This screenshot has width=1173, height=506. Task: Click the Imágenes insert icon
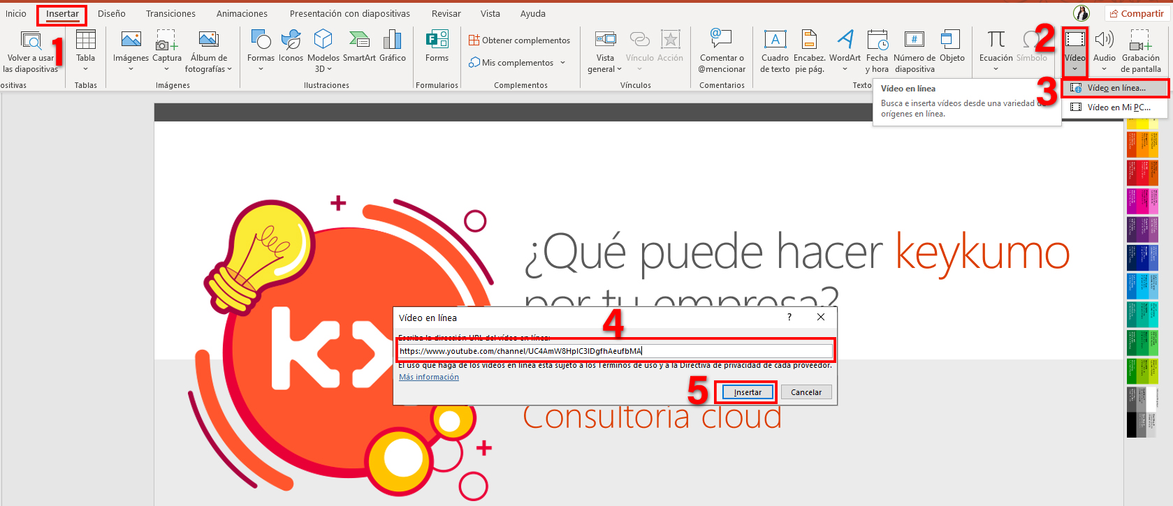click(131, 40)
